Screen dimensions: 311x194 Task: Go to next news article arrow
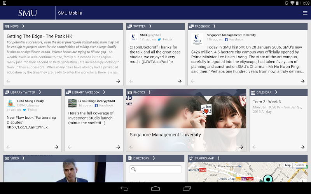click(x=118, y=81)
